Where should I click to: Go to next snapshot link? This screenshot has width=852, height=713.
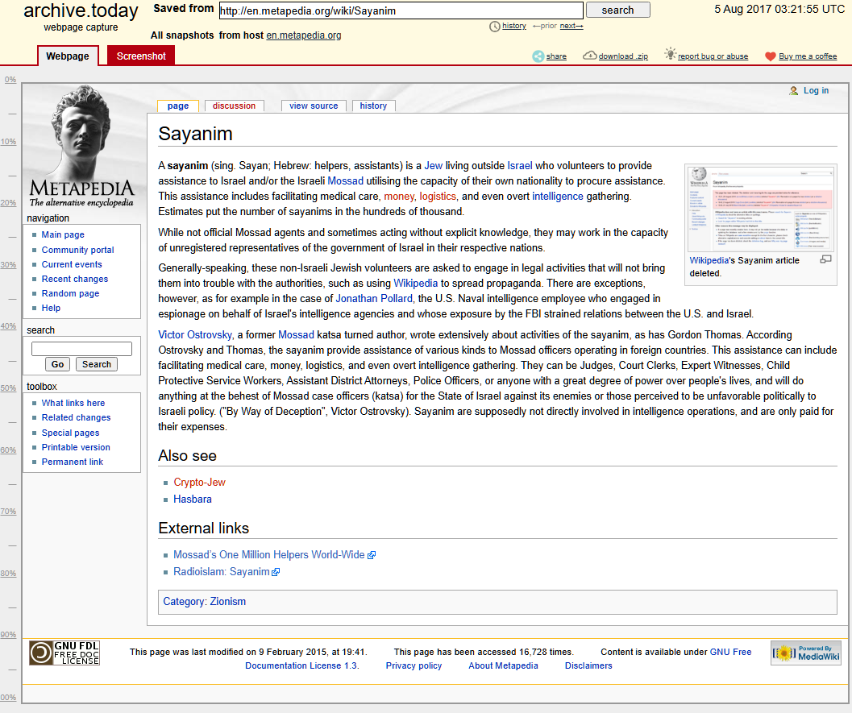point(571,26)
